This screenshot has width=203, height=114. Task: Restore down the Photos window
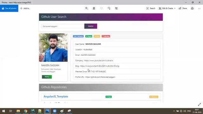pos(193,2)
